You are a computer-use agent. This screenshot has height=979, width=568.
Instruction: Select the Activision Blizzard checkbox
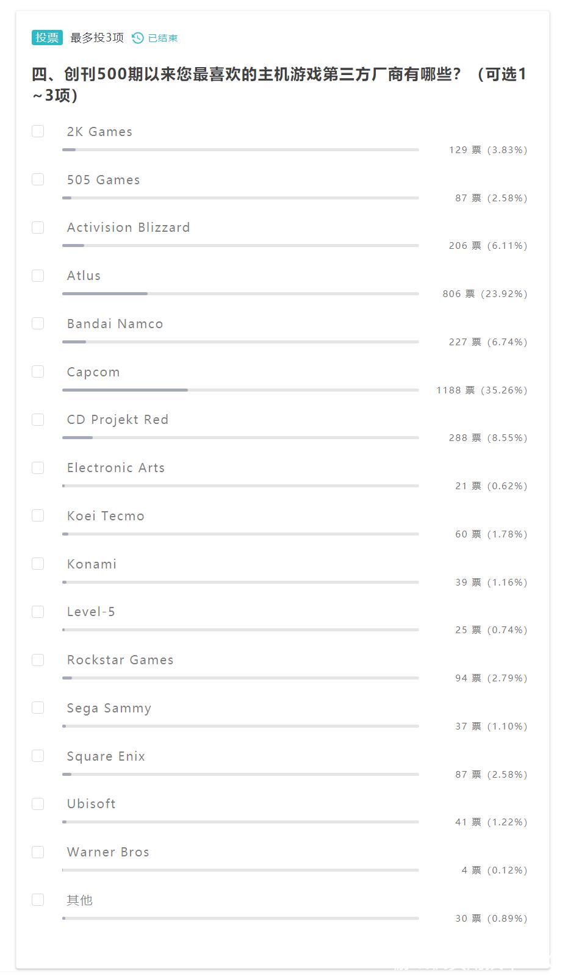pos(38,228)
